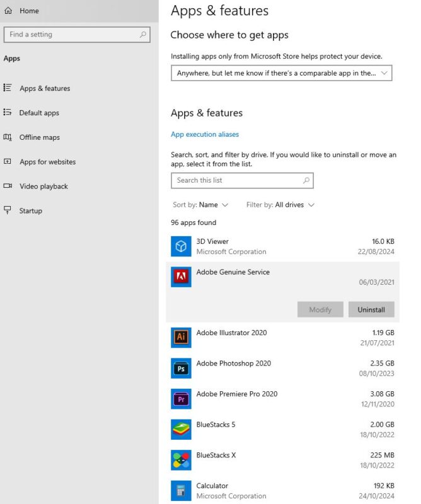
Task: Click the 3.08 GB size value
Action: (382, 394)
